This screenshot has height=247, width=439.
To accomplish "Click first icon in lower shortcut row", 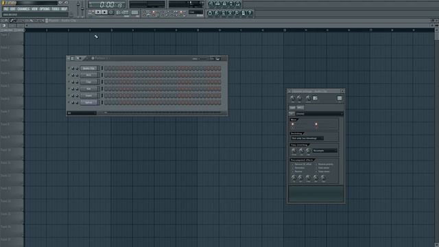I will tap(210, 13).
